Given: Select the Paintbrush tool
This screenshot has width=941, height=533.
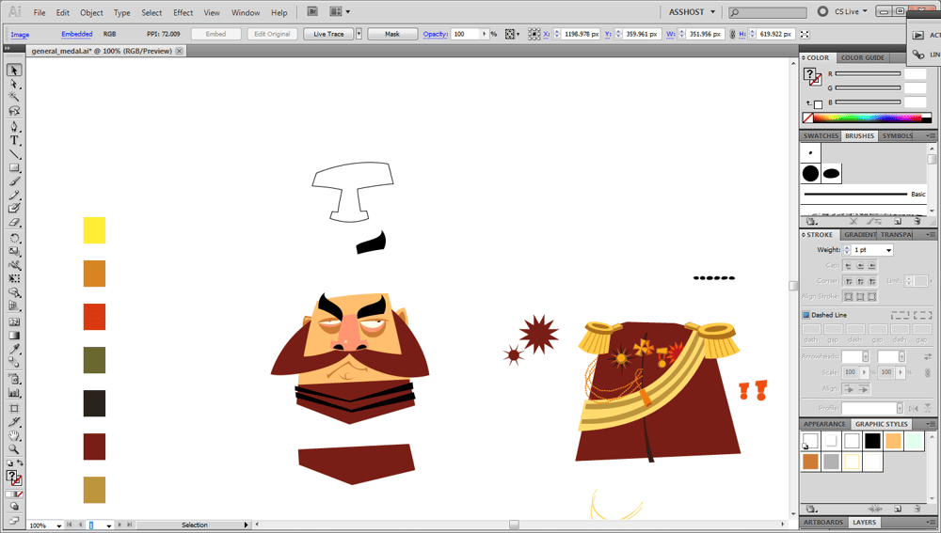Looking at the screenshot, I should click(x=14, y=181).
